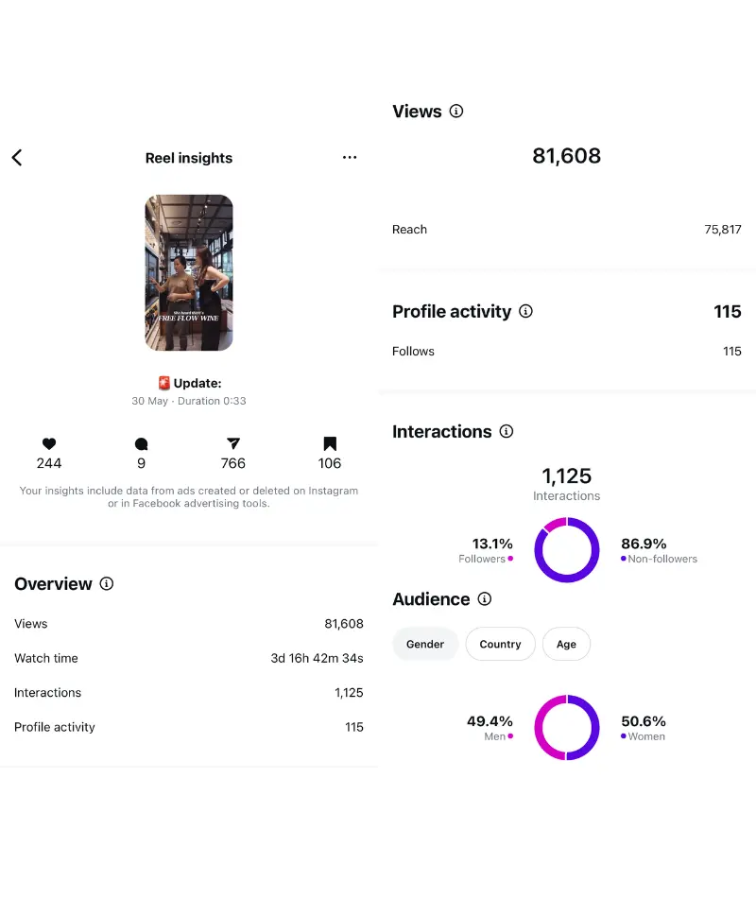The height and width of the screenshot is (899, 756).
Task: Tap the comments bubble icon
Action: coord(142,443)
